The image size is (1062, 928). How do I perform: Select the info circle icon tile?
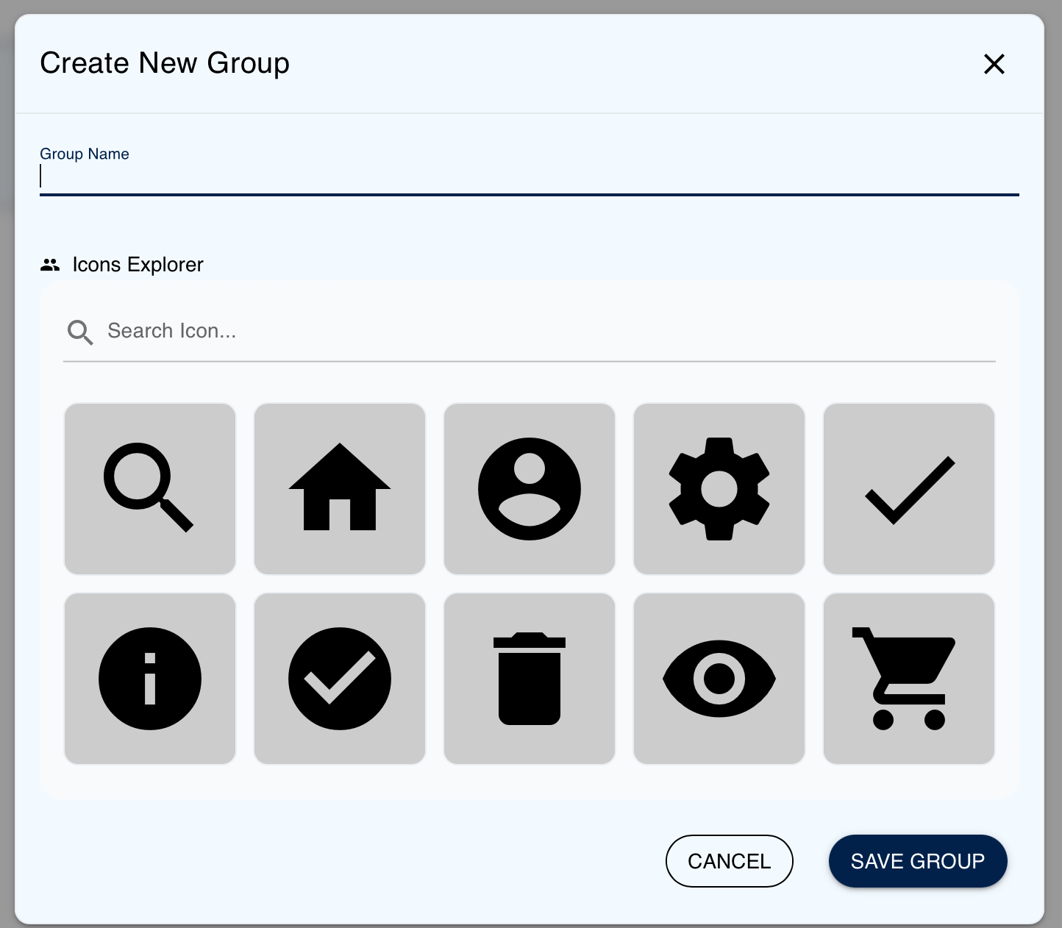[150, 679]
